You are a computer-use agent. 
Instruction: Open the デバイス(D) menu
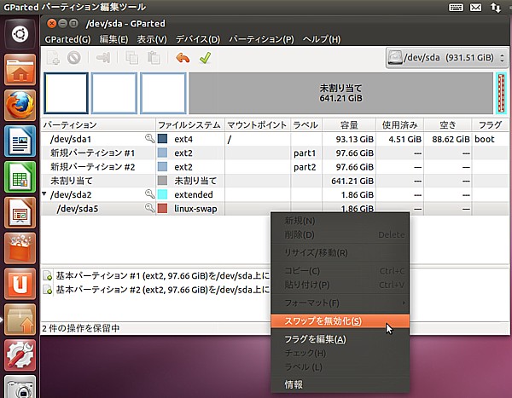click(198, 39)
